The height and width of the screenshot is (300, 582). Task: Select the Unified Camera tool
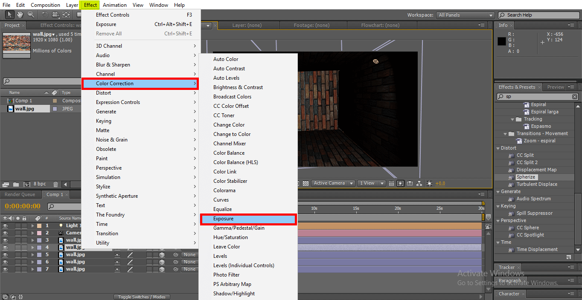coord(55,15)
